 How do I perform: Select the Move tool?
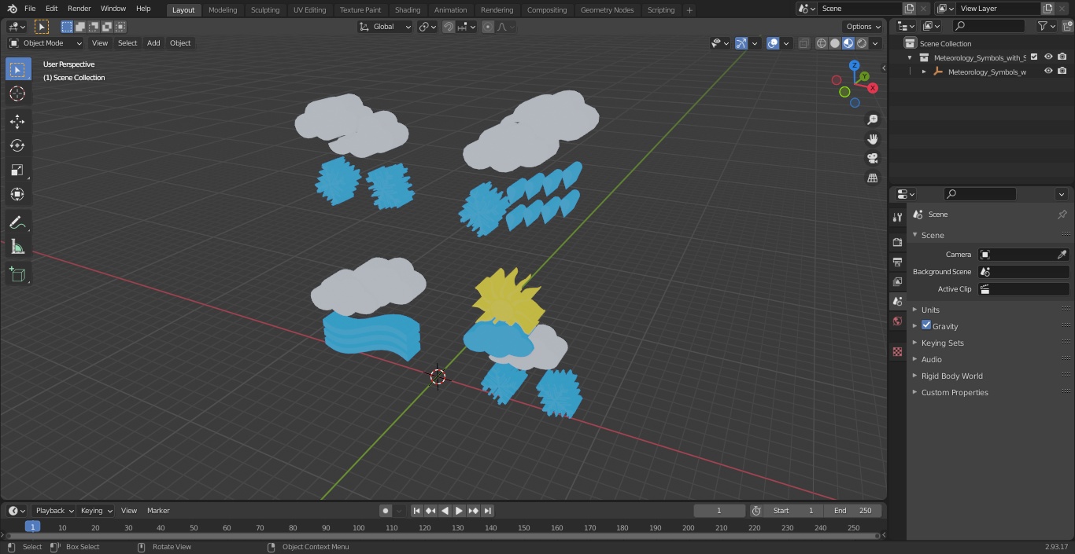coord(17,121)
